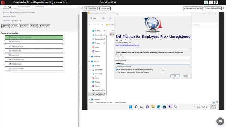This screenshot has height=127, width=226.
Task: Click the Start VM button
Action: 14,26
